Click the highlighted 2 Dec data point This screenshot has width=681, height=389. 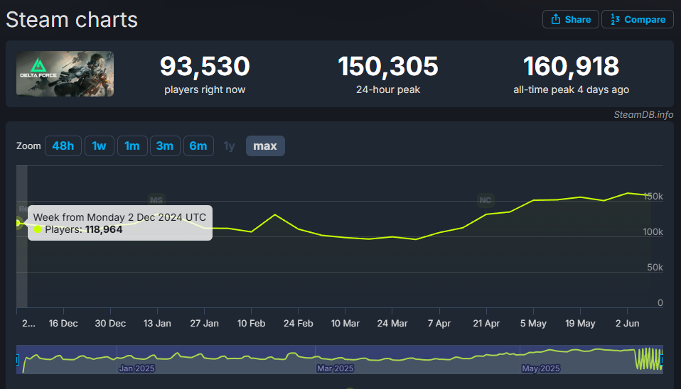(18, 223)
